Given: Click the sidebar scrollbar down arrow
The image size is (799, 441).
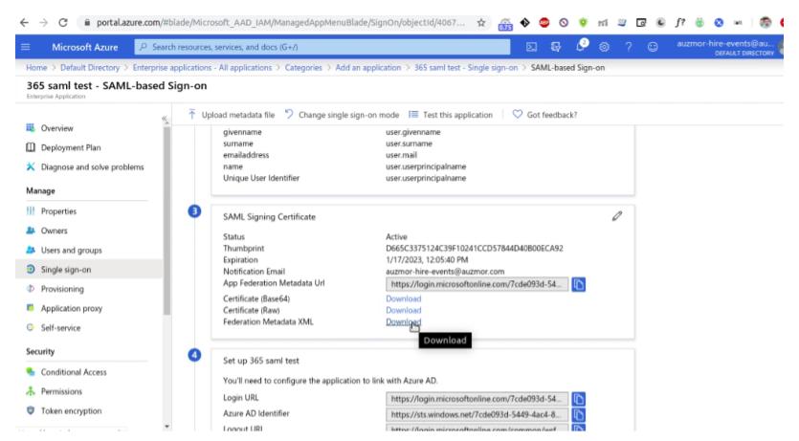Looking at the screenshot, I should [x=166, y=427].
